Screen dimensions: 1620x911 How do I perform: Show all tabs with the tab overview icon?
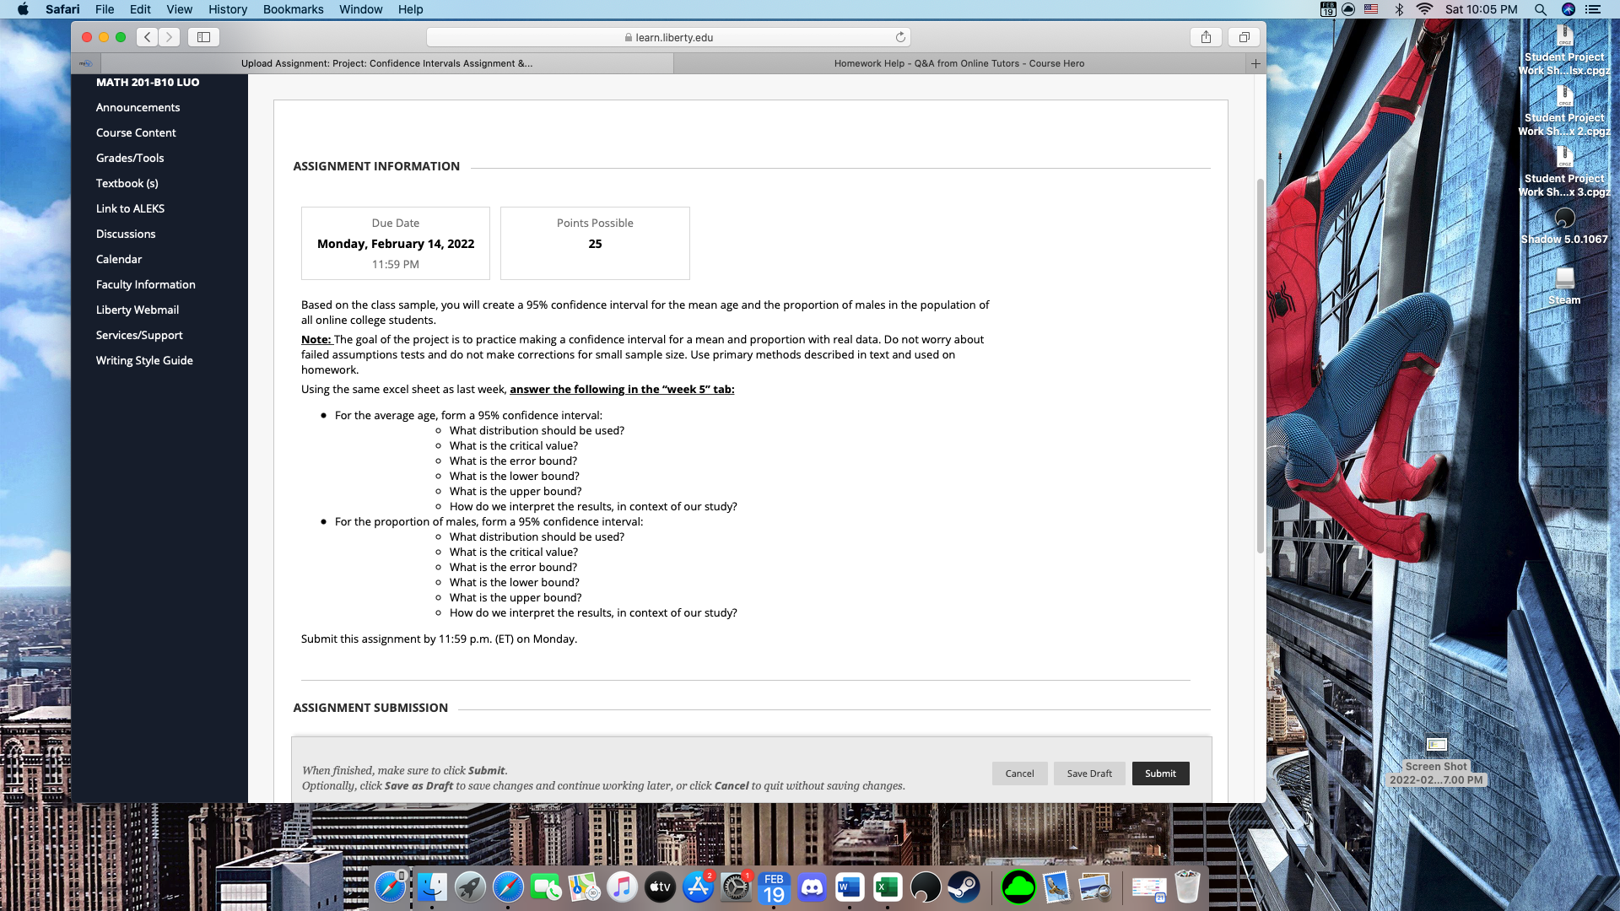pos(1244,36)
